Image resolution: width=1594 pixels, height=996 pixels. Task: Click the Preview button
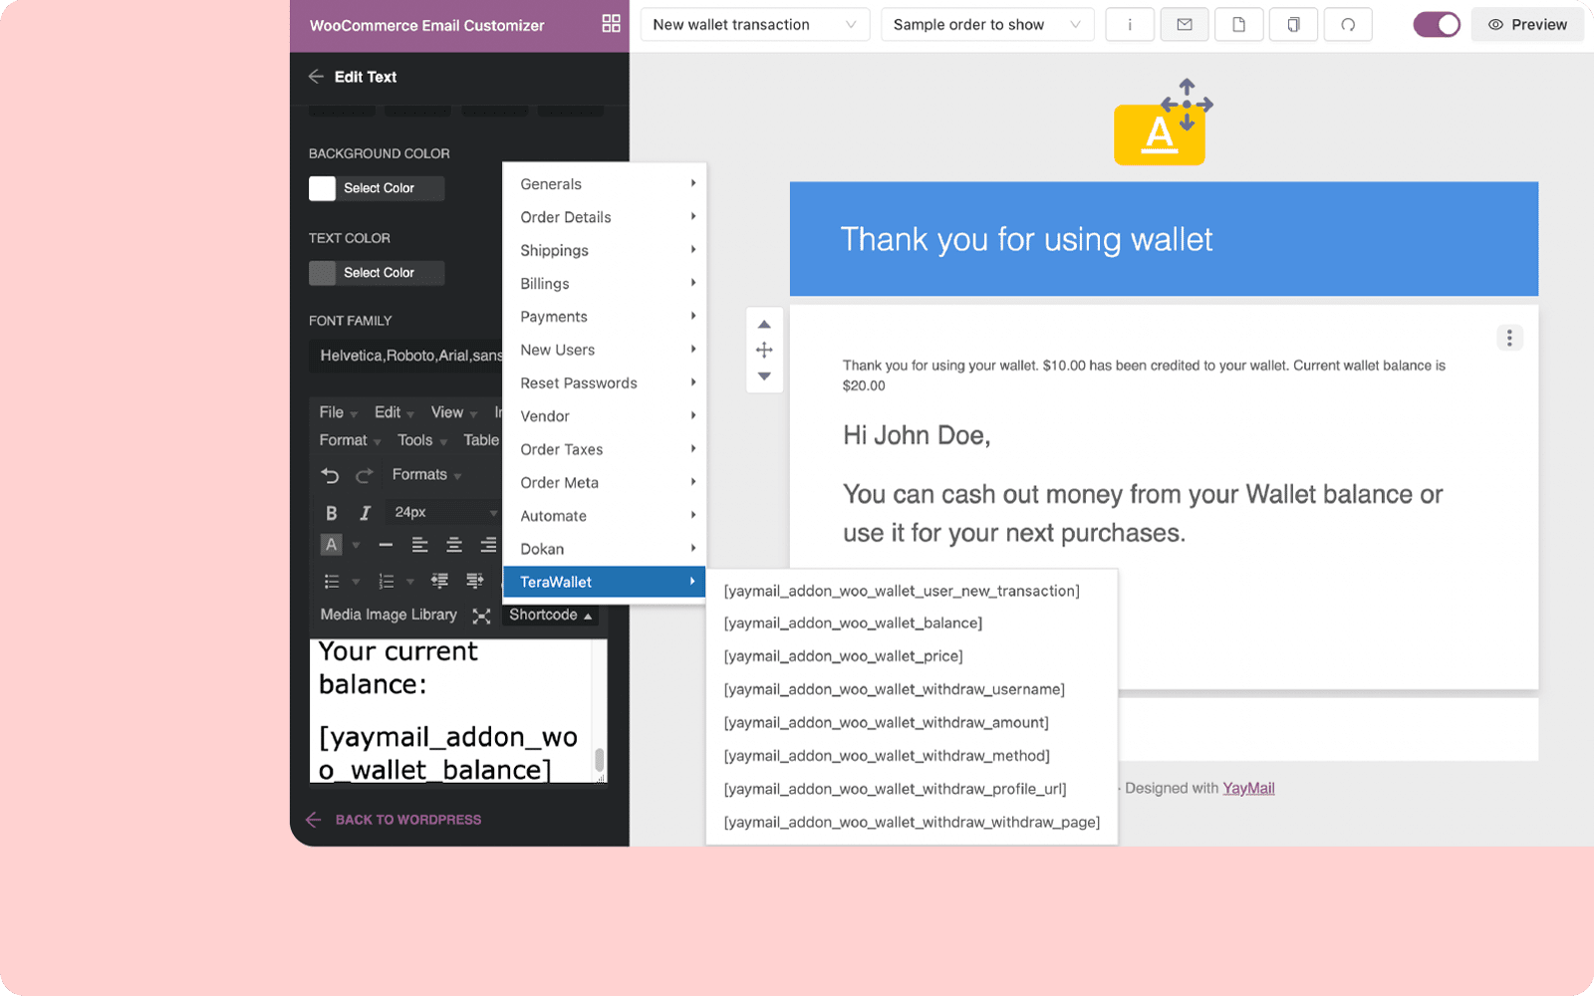pyautogui.click(x=1527, y=25)
